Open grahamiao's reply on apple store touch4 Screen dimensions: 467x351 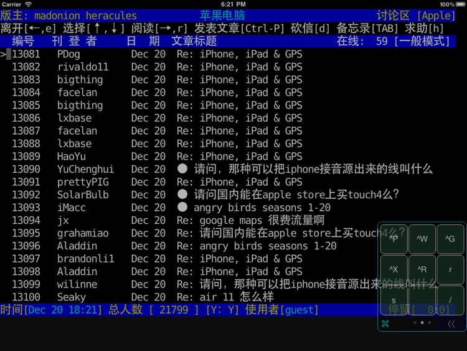(x=228, y=234)
